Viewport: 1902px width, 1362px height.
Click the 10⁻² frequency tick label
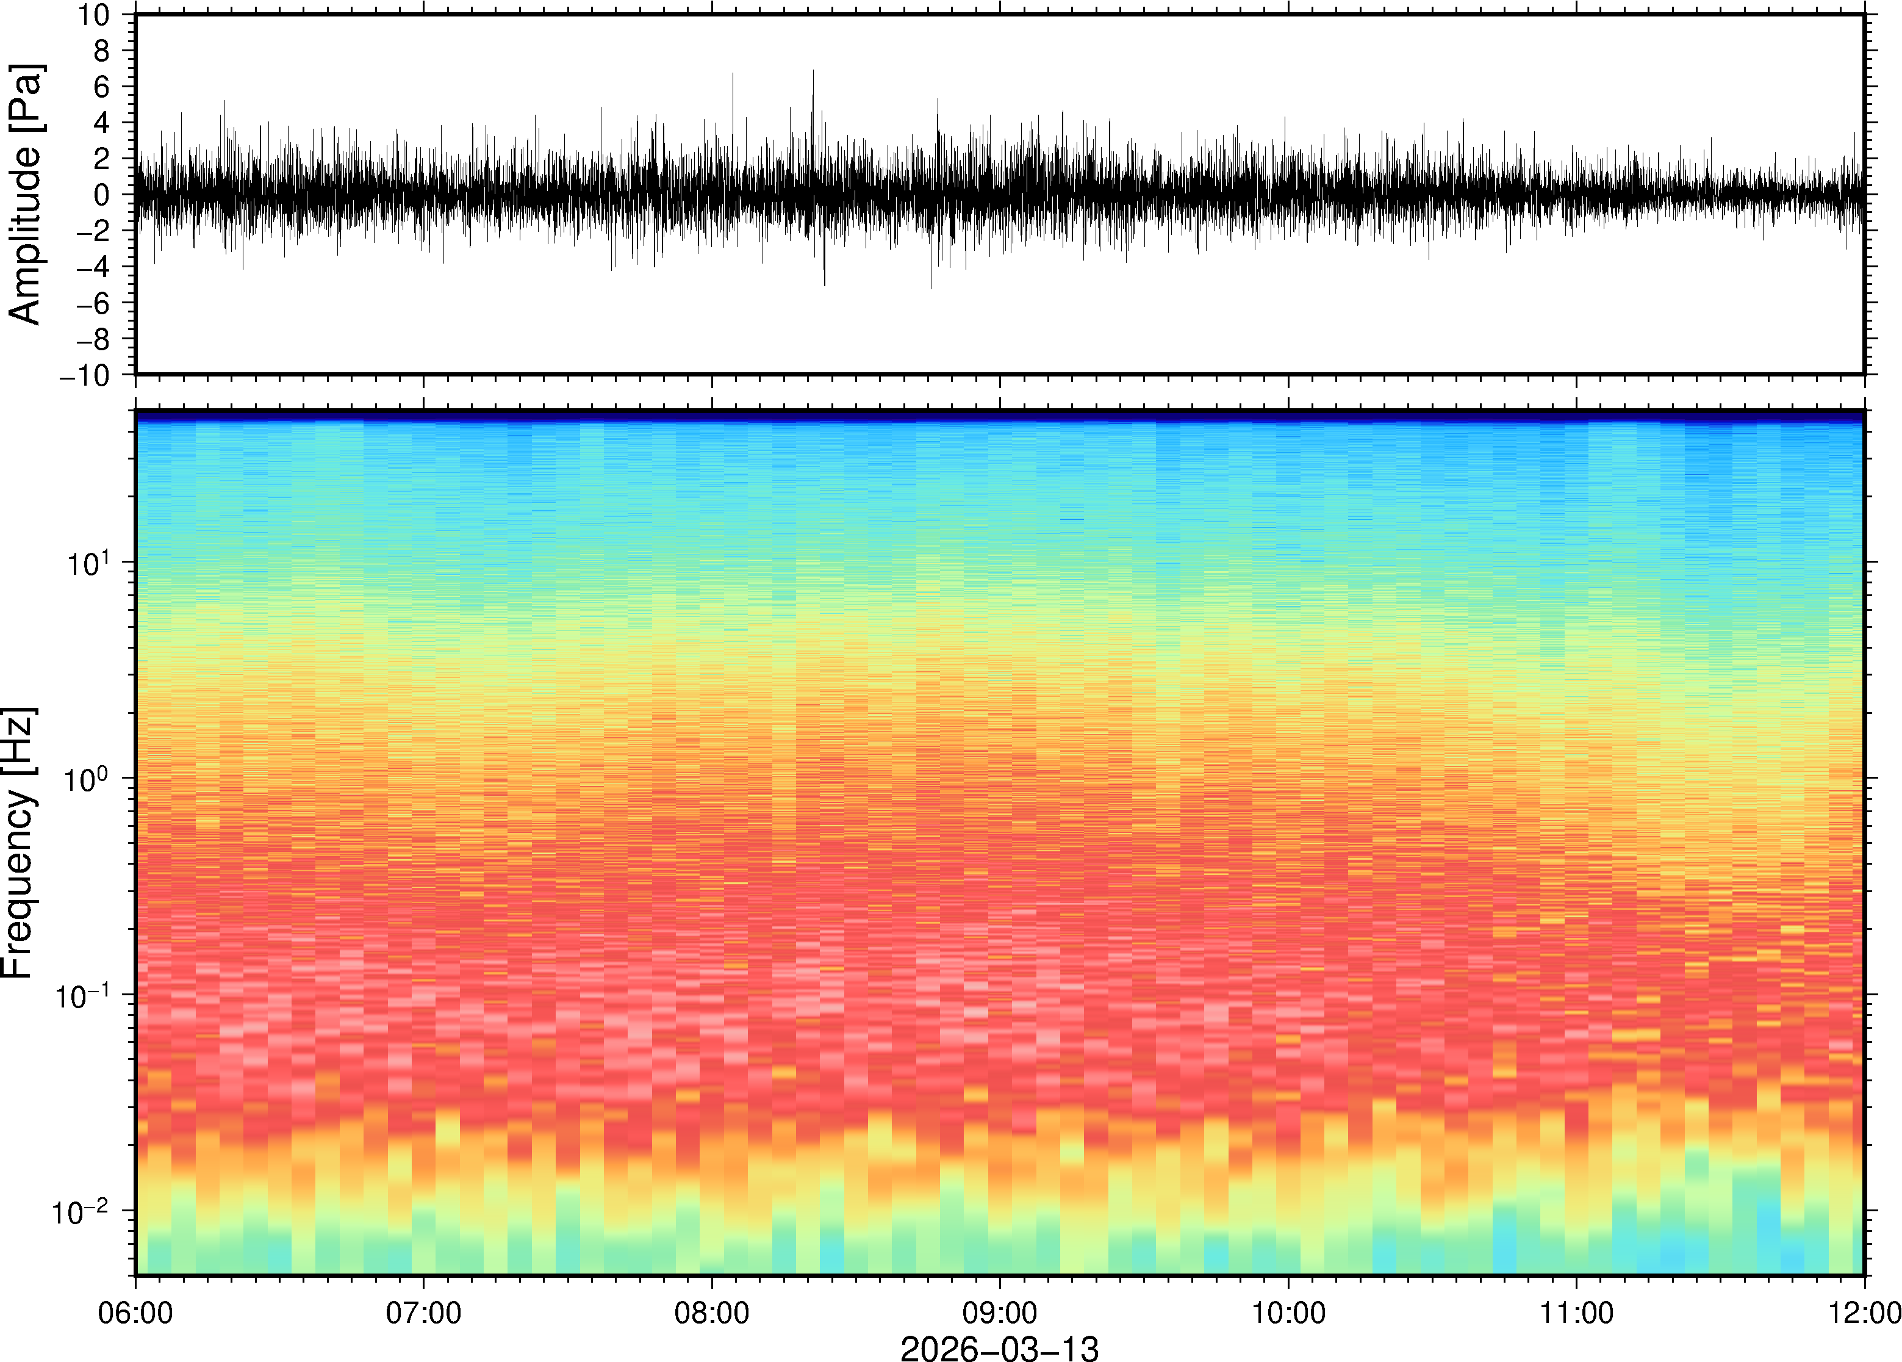click(x=81, y=1211)
